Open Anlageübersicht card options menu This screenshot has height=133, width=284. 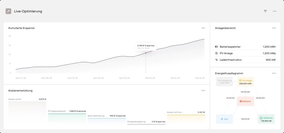[x=274, y=28]
